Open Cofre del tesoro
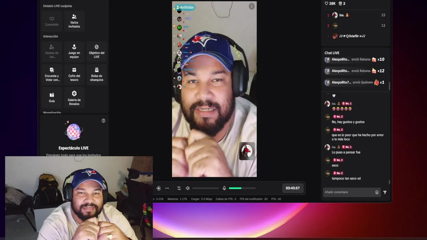This screenshot has height=240, width=427. pyautogui.click(x=74, y=74)
